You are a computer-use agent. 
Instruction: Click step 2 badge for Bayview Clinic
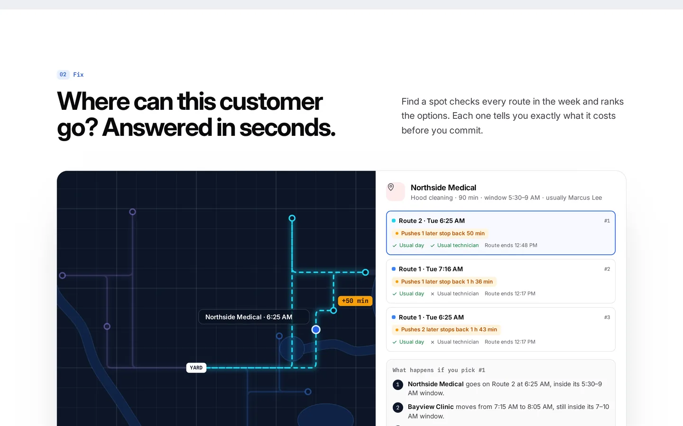point(398,408)
